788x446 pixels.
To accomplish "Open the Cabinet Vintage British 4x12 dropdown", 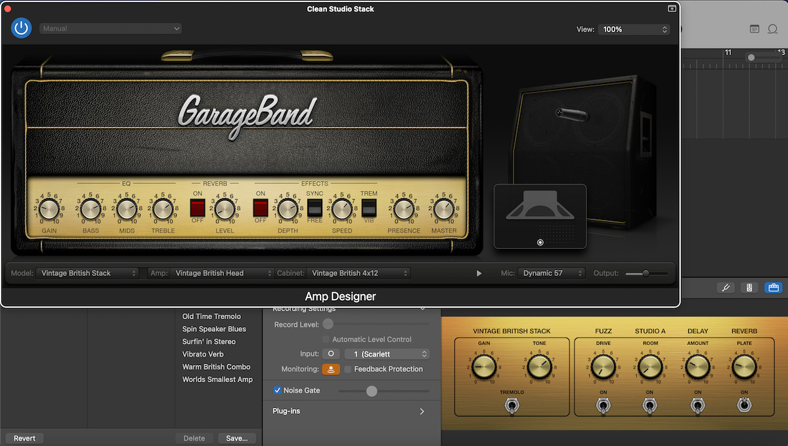I will point(359,273).
